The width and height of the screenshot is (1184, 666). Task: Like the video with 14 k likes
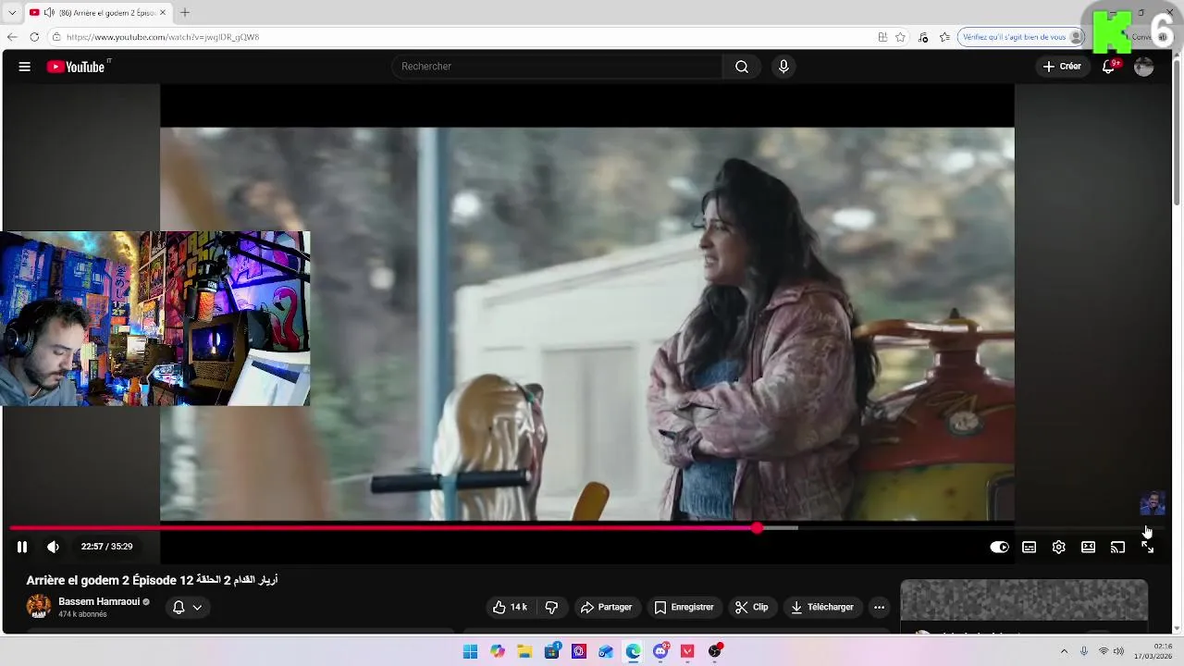click(510, 607)
